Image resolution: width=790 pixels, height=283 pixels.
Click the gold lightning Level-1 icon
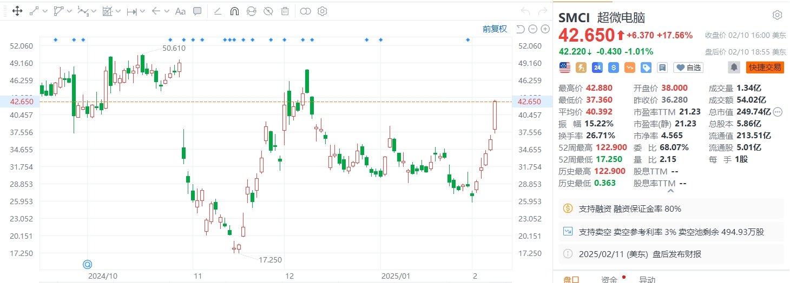coord(581,68)
